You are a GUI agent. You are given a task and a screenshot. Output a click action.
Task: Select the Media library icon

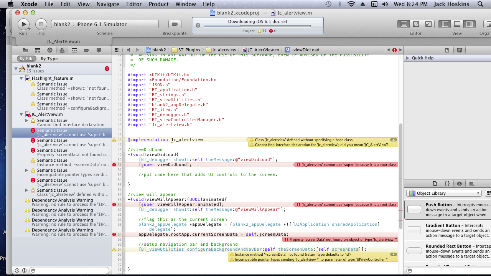(472, 184)
